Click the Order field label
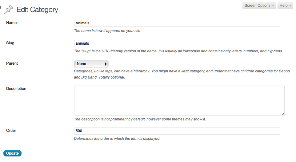The width and height of the screenshot is (296, 162). [11, 131]
